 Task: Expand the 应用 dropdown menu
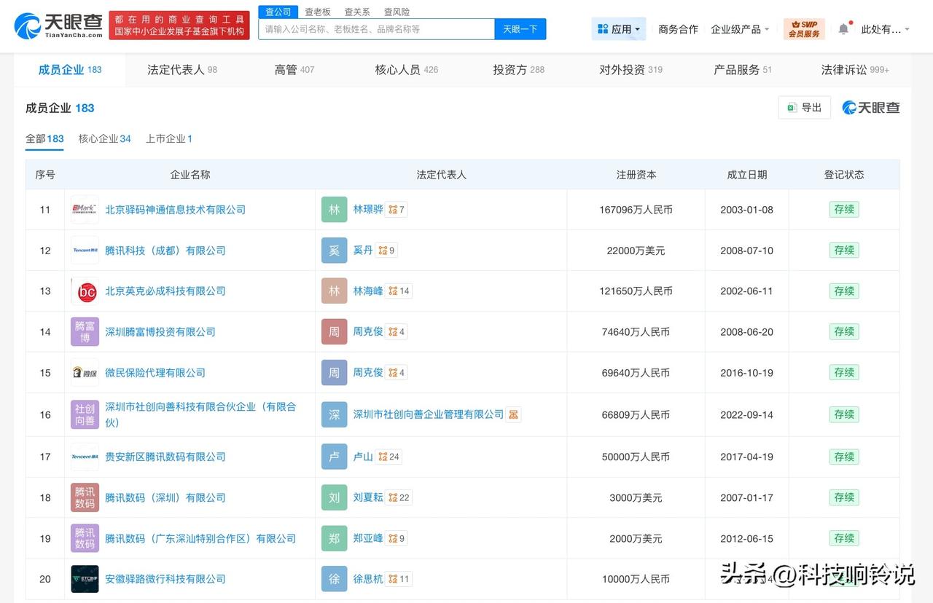tap(619, 29)
